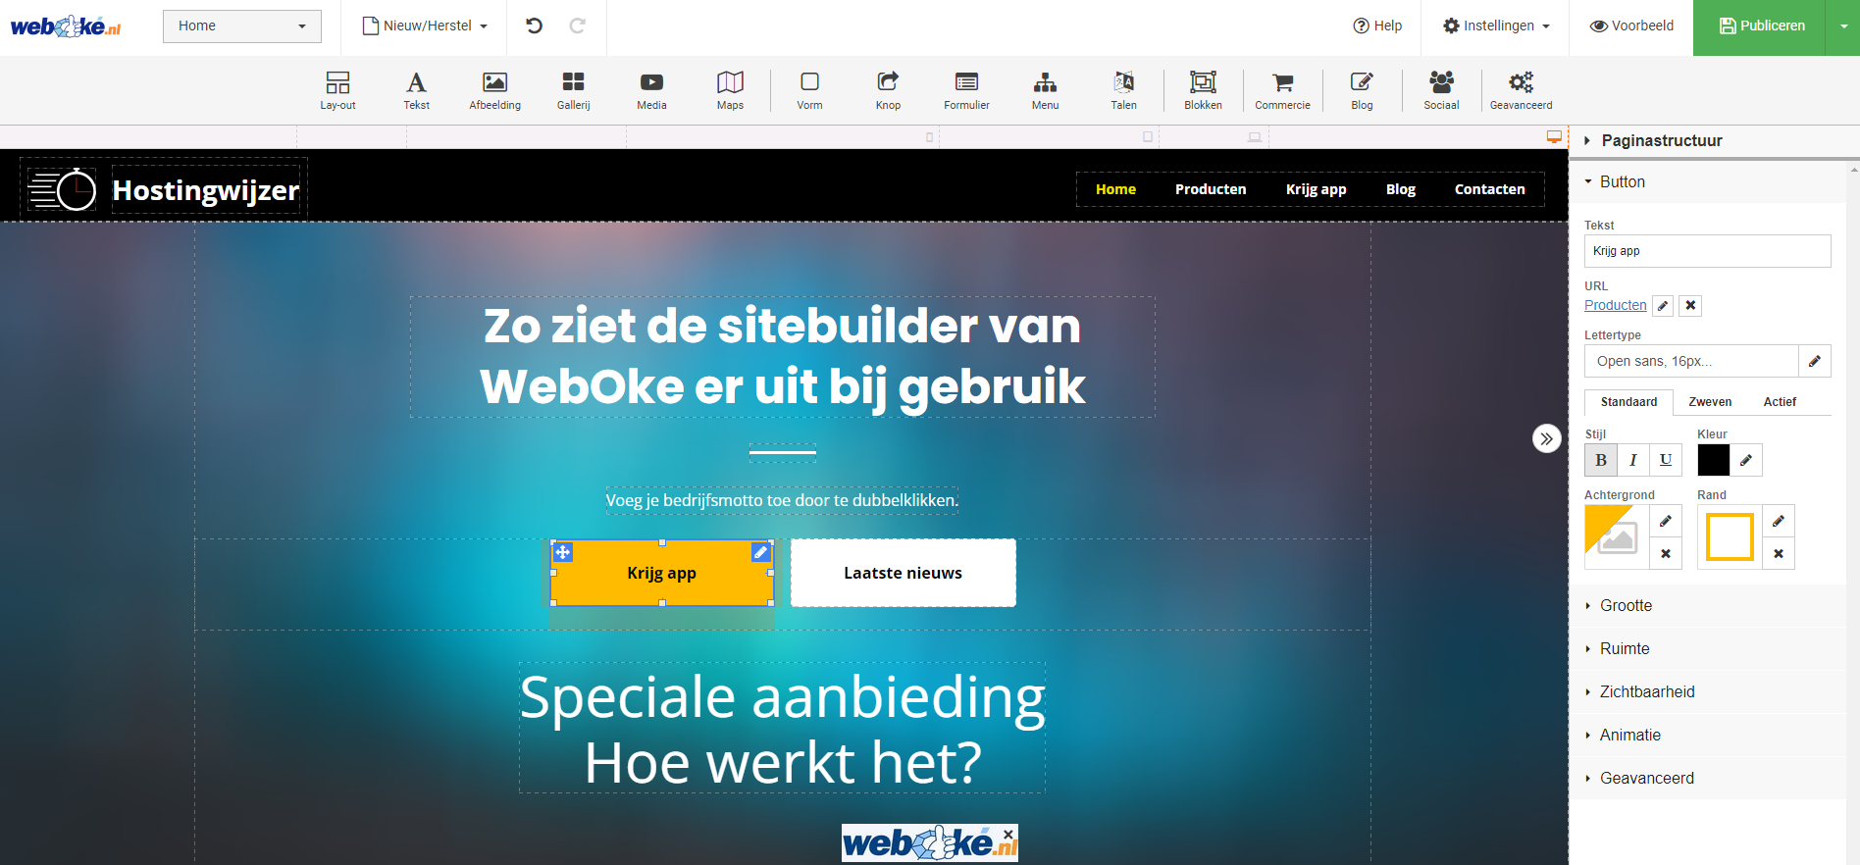Click the Afbeelding image tool
Image resolution: width=1860 pixels, height=865 pixels.
point(494,90)
